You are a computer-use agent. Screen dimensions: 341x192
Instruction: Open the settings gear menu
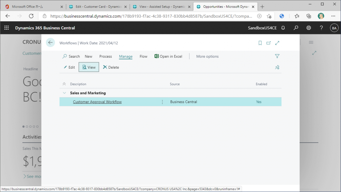[x=309, y=28]
